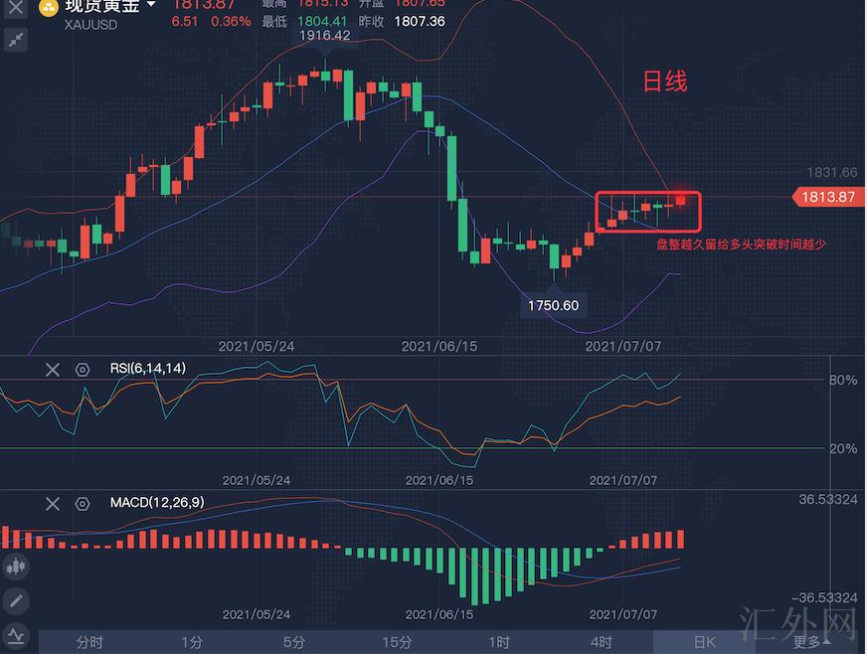The image size is (867, 654).
Task: Click the 36.53324 MACD scale value
Action: tap(828, 500)
